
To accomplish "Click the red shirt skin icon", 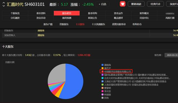I will (123, 4).
